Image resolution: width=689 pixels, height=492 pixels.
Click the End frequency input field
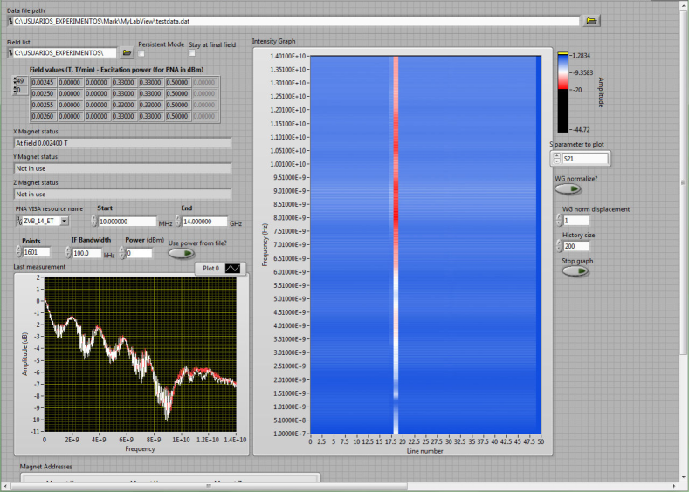203,222
